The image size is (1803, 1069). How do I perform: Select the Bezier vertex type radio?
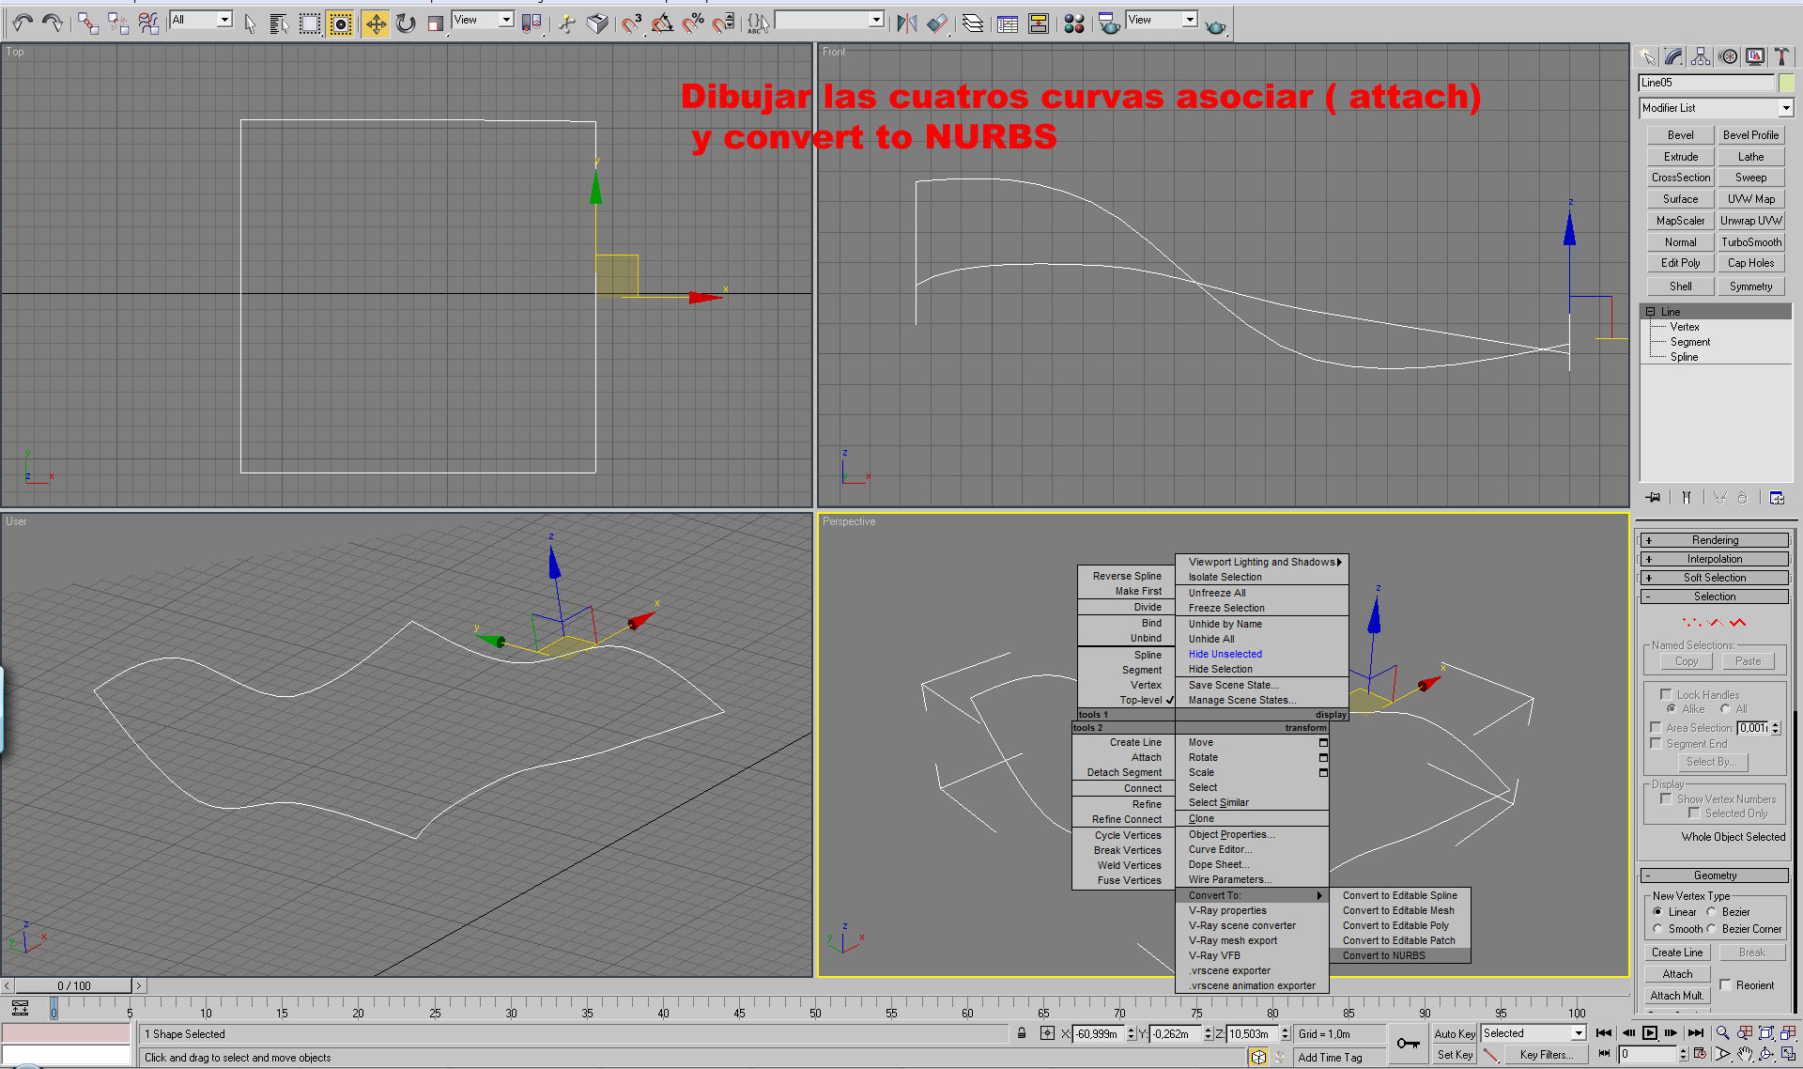1711,912
